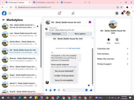The image size is (134, 100).
Task: Open the $1,250 listing thumbnail
Action: 46,29
